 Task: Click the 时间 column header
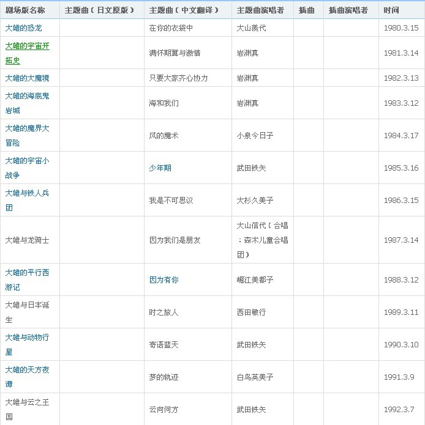click(391, 10)
